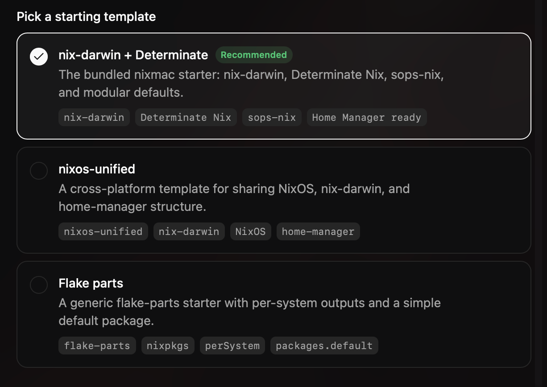Screen dimensions: 547x387
Task: Click the cross-platform template description
Action: coord(235,198)
